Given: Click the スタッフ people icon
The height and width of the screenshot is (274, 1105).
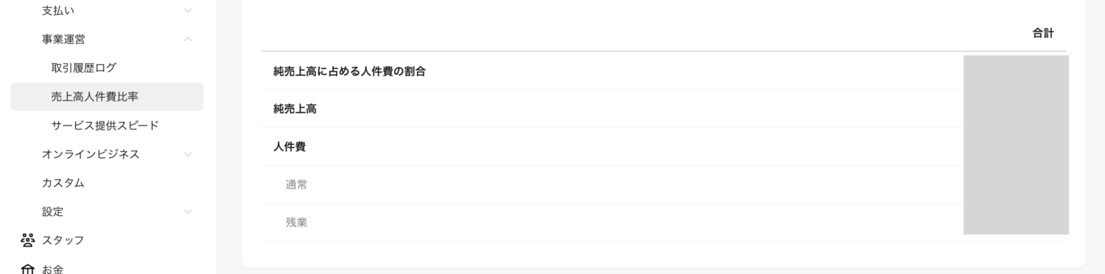Looking at the screenshot, I should (28, 239).
